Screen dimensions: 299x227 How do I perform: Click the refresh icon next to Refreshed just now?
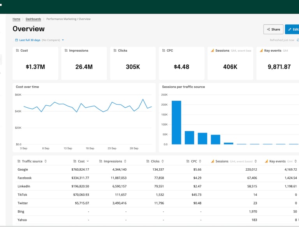298,40
